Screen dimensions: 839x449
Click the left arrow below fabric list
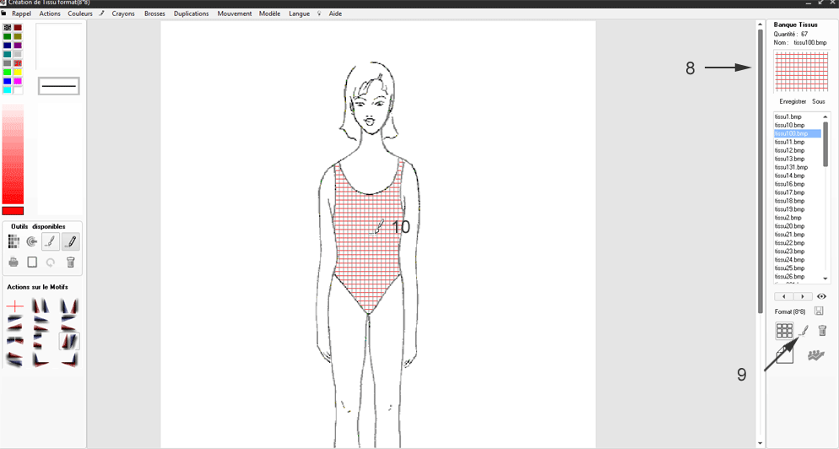click(x=784, y=297)
